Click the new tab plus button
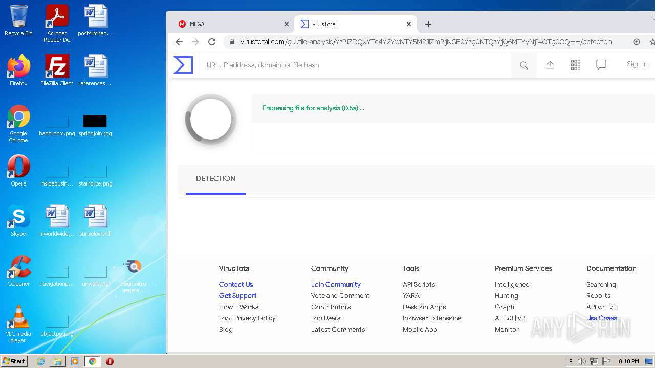The width and height of the screenshot is (655, 368). click(x=428, y=24)
